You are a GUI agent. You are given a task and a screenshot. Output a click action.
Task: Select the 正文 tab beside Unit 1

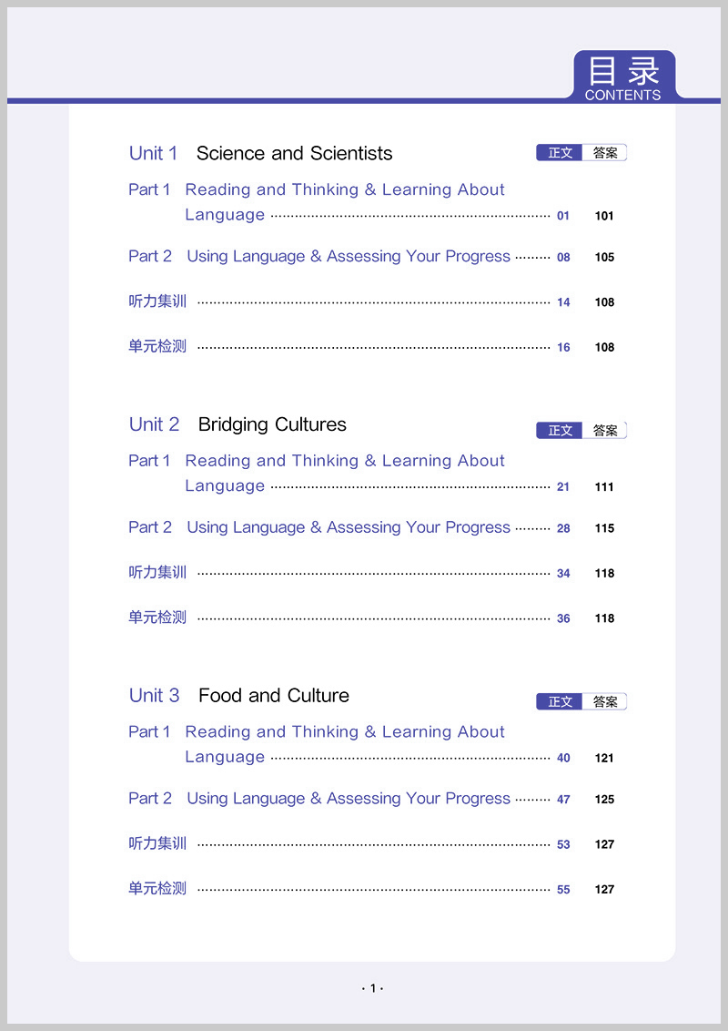tap(560, 152)
